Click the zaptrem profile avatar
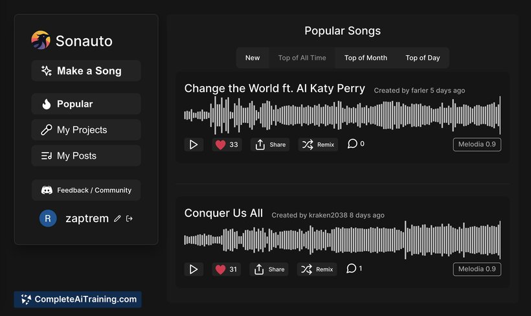 (x=48, y=218)
